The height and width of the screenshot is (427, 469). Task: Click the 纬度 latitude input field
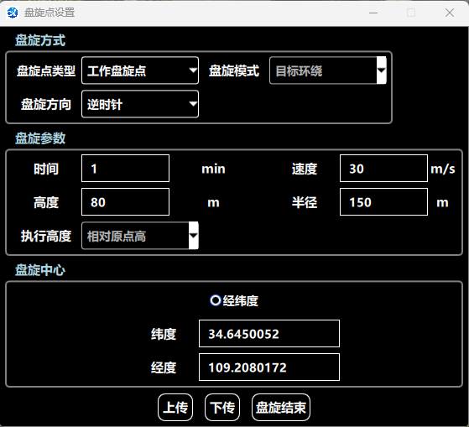269,334
